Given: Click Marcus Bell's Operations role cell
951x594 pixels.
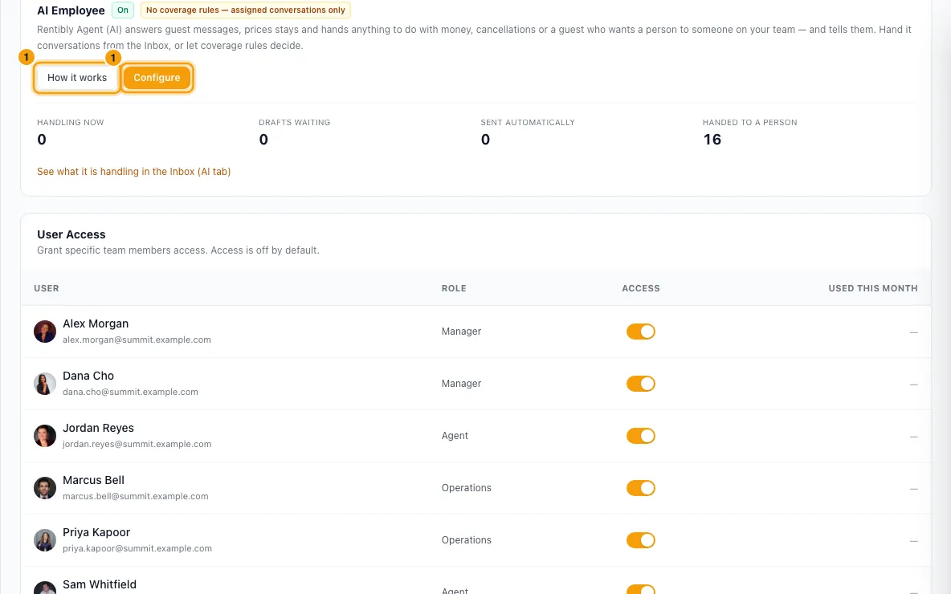Looking at the screenshot, I should 467,488.
